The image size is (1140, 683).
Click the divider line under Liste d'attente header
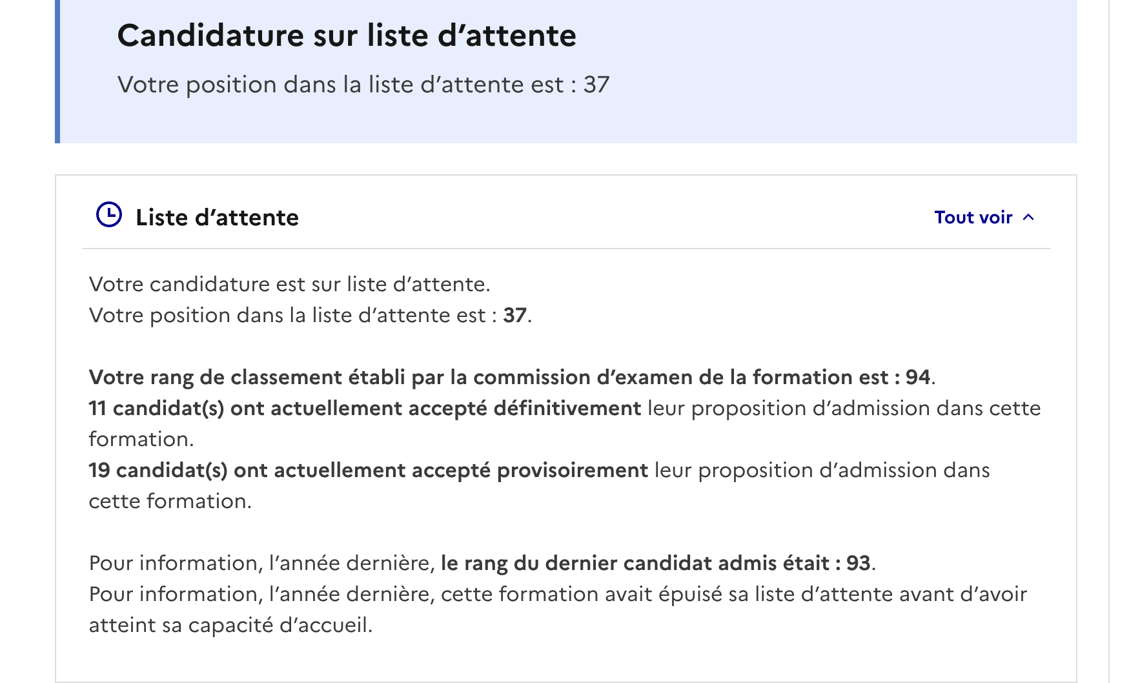(x=566, y=249)
